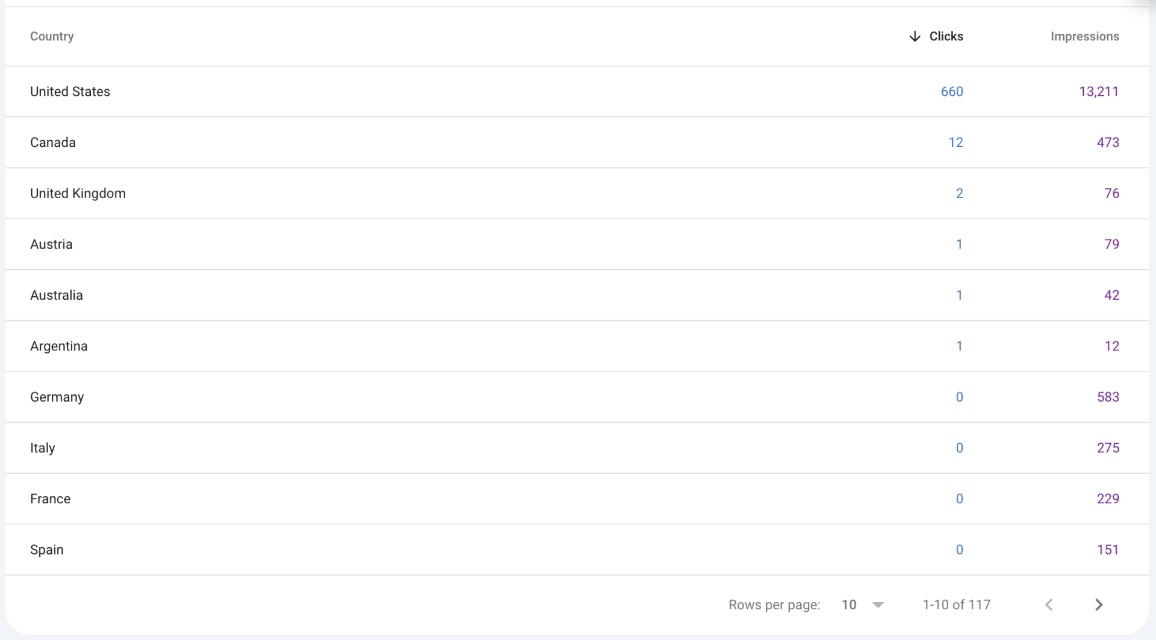Click the 13,211 impressions value

[1098, 92]
